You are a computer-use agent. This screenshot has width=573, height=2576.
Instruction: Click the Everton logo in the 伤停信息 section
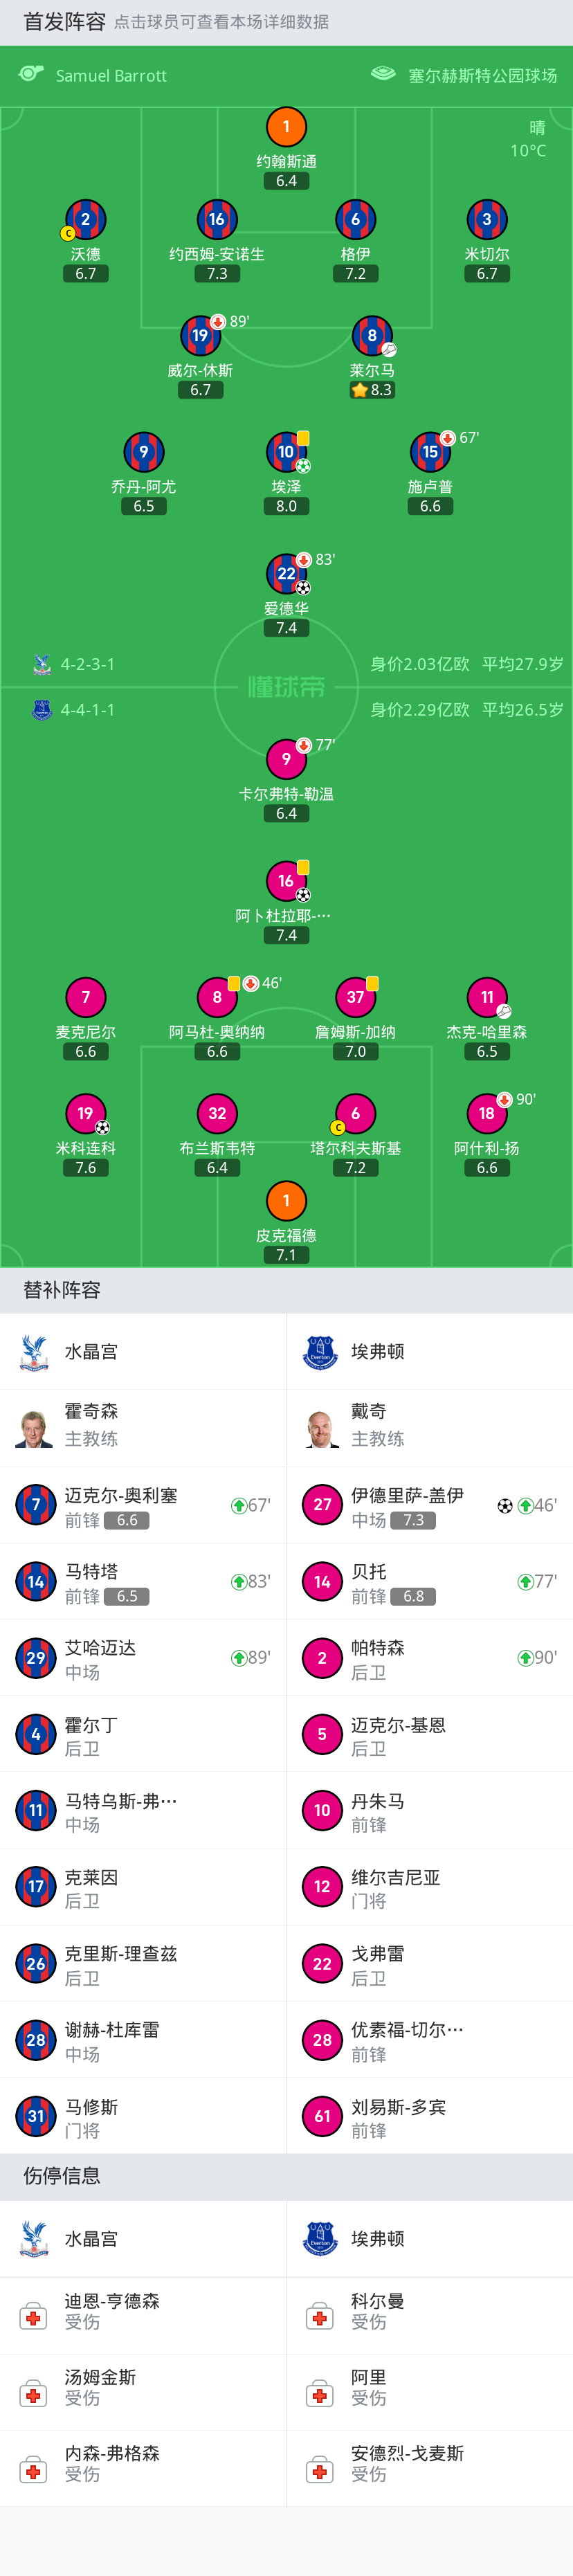coord(320,2240)
